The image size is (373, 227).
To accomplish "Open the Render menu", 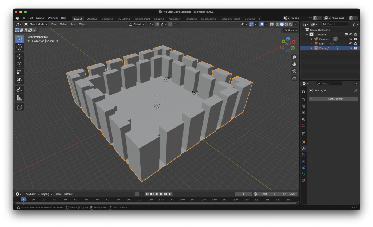I will click(40, 18).
